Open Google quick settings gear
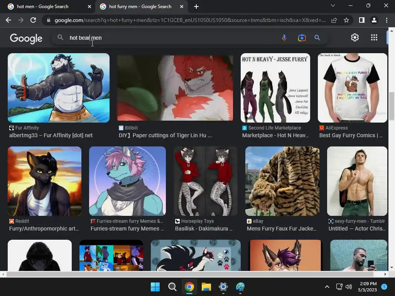The image size is (395, 296). 355,37
